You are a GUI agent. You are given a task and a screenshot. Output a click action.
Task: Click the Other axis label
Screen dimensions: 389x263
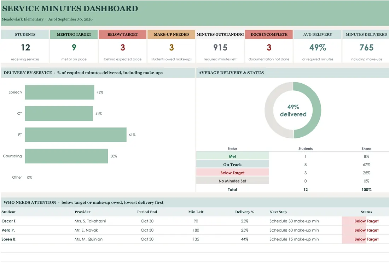(x=17, y=177)
